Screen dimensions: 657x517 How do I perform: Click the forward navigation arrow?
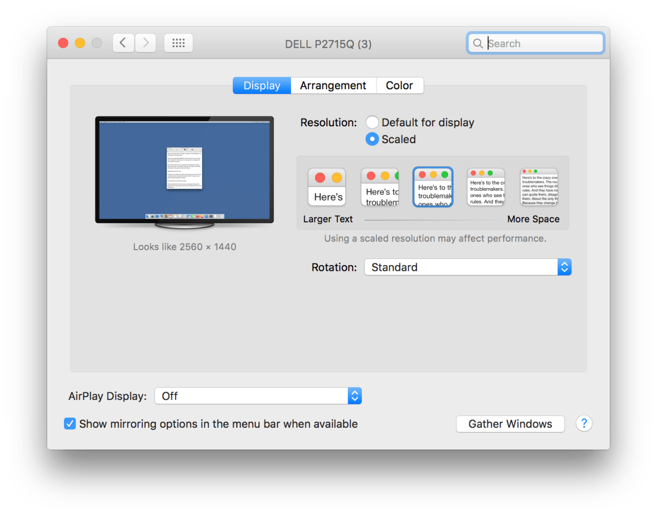146,43
